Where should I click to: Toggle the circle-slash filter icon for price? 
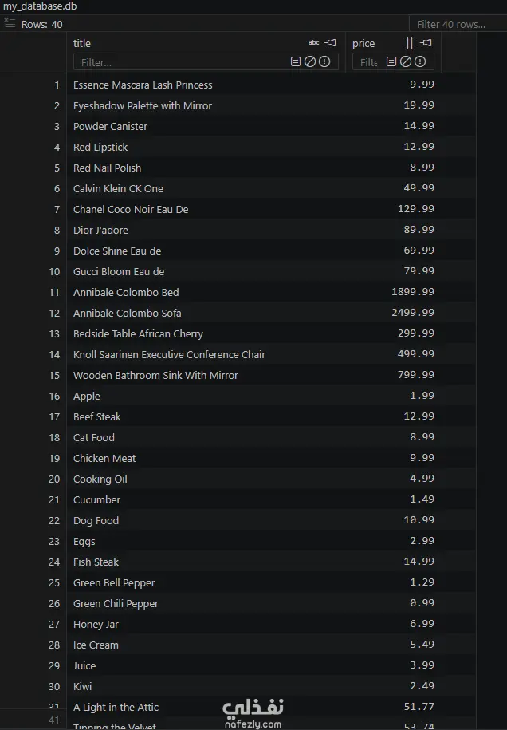pos(406,61)
